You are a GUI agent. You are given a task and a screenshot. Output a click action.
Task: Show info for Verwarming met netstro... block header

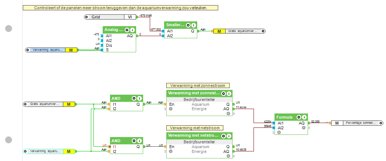tap(229, 136)
